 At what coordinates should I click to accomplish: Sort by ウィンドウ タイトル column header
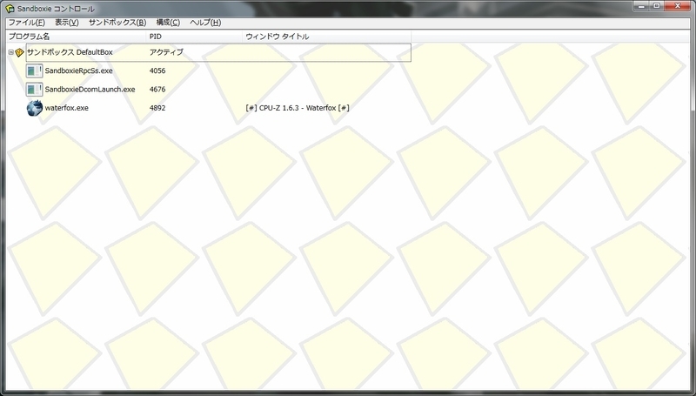327,37
